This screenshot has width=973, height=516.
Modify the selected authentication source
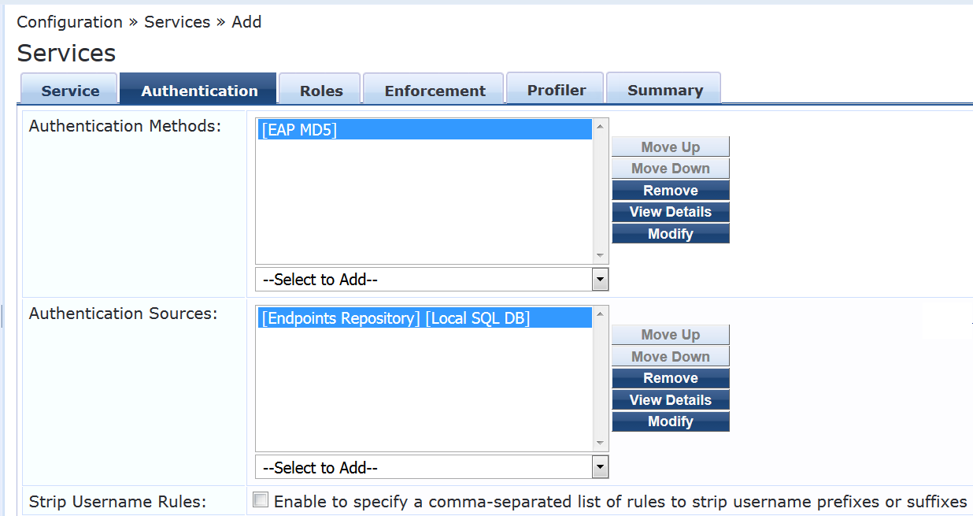coord(671,421)
